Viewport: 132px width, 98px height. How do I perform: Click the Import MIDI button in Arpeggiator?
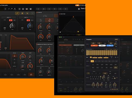(114, 89)
